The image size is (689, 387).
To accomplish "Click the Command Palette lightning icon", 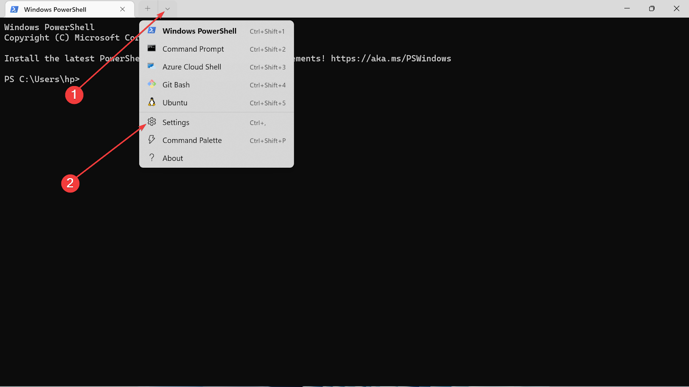I will [152, 139].
